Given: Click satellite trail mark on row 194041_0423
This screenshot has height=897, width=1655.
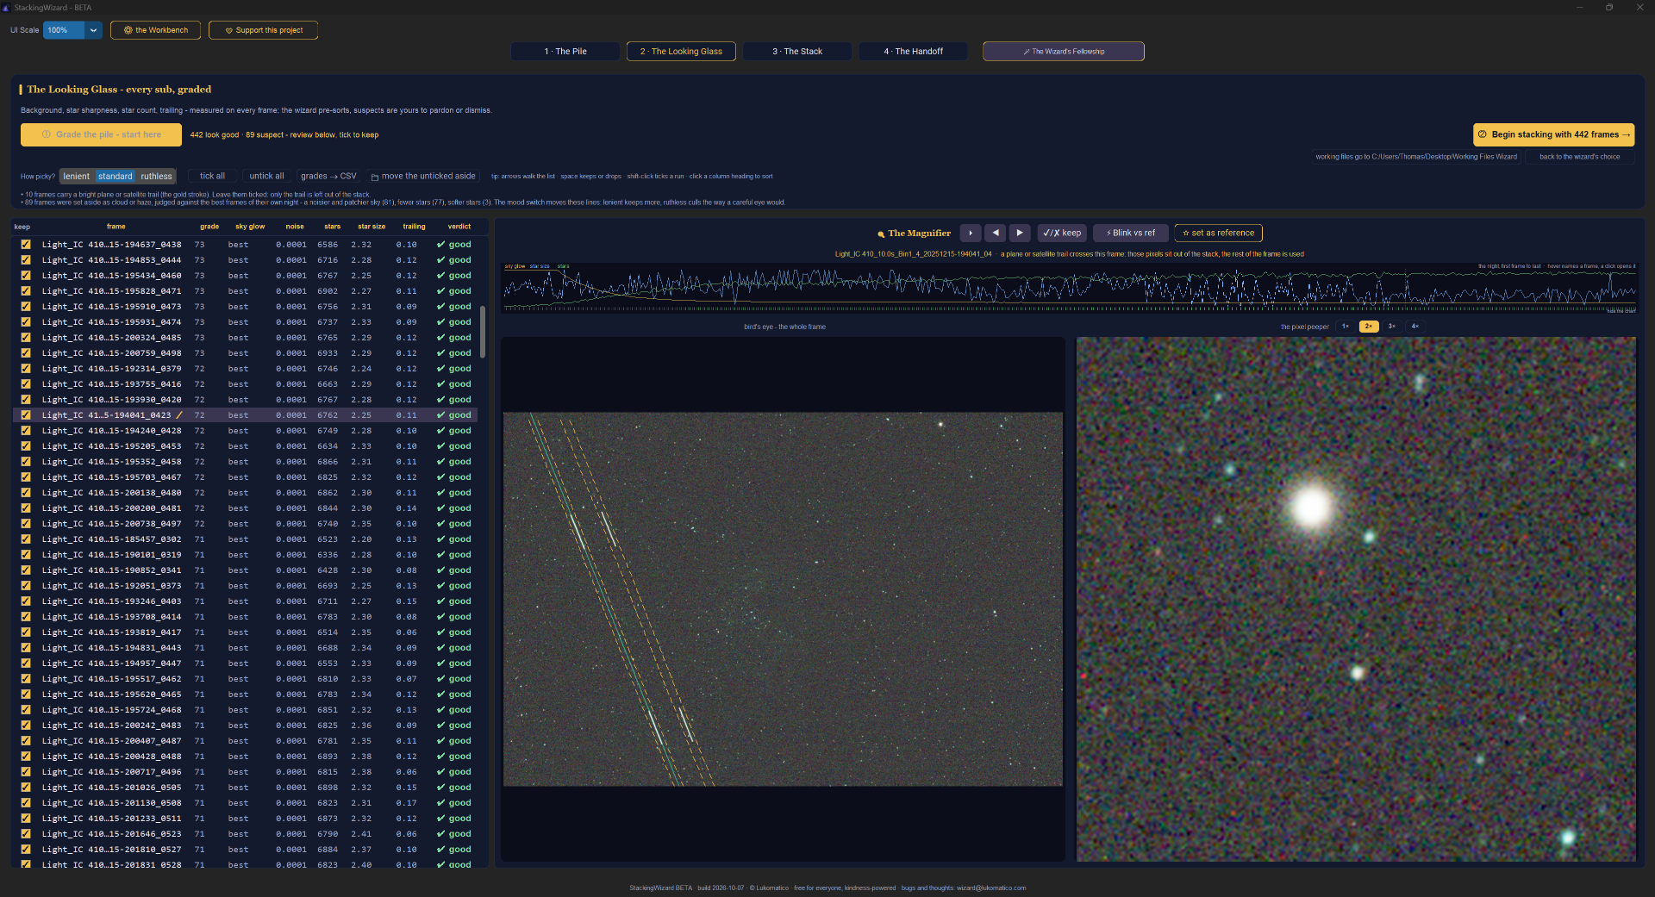Looking at the screenshot, I should 179,415.
